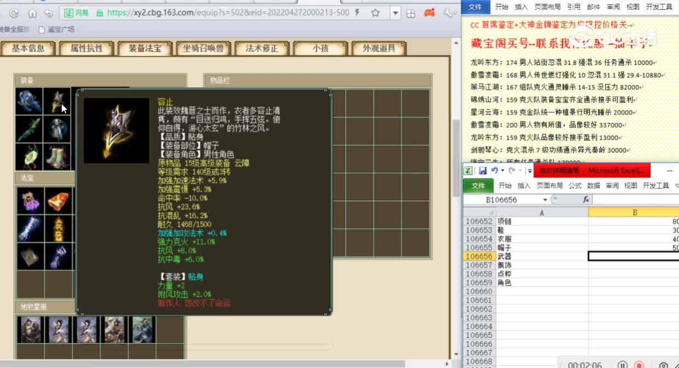Click the Excel save icon in quick toolbar

point(482,171)
